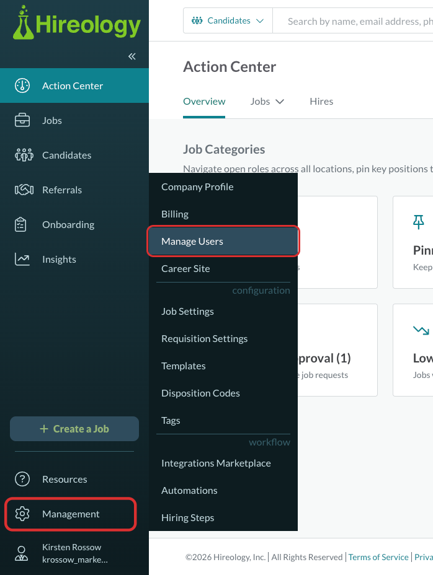
Task: Switch to the Overview tab
Action: pos(204,101)
